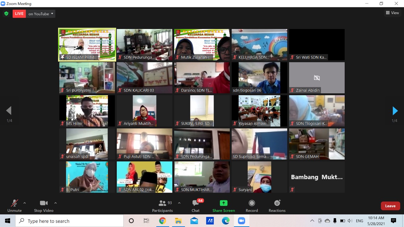Stop the camera video
404x227 pixels.
click(x=44, y=206)
